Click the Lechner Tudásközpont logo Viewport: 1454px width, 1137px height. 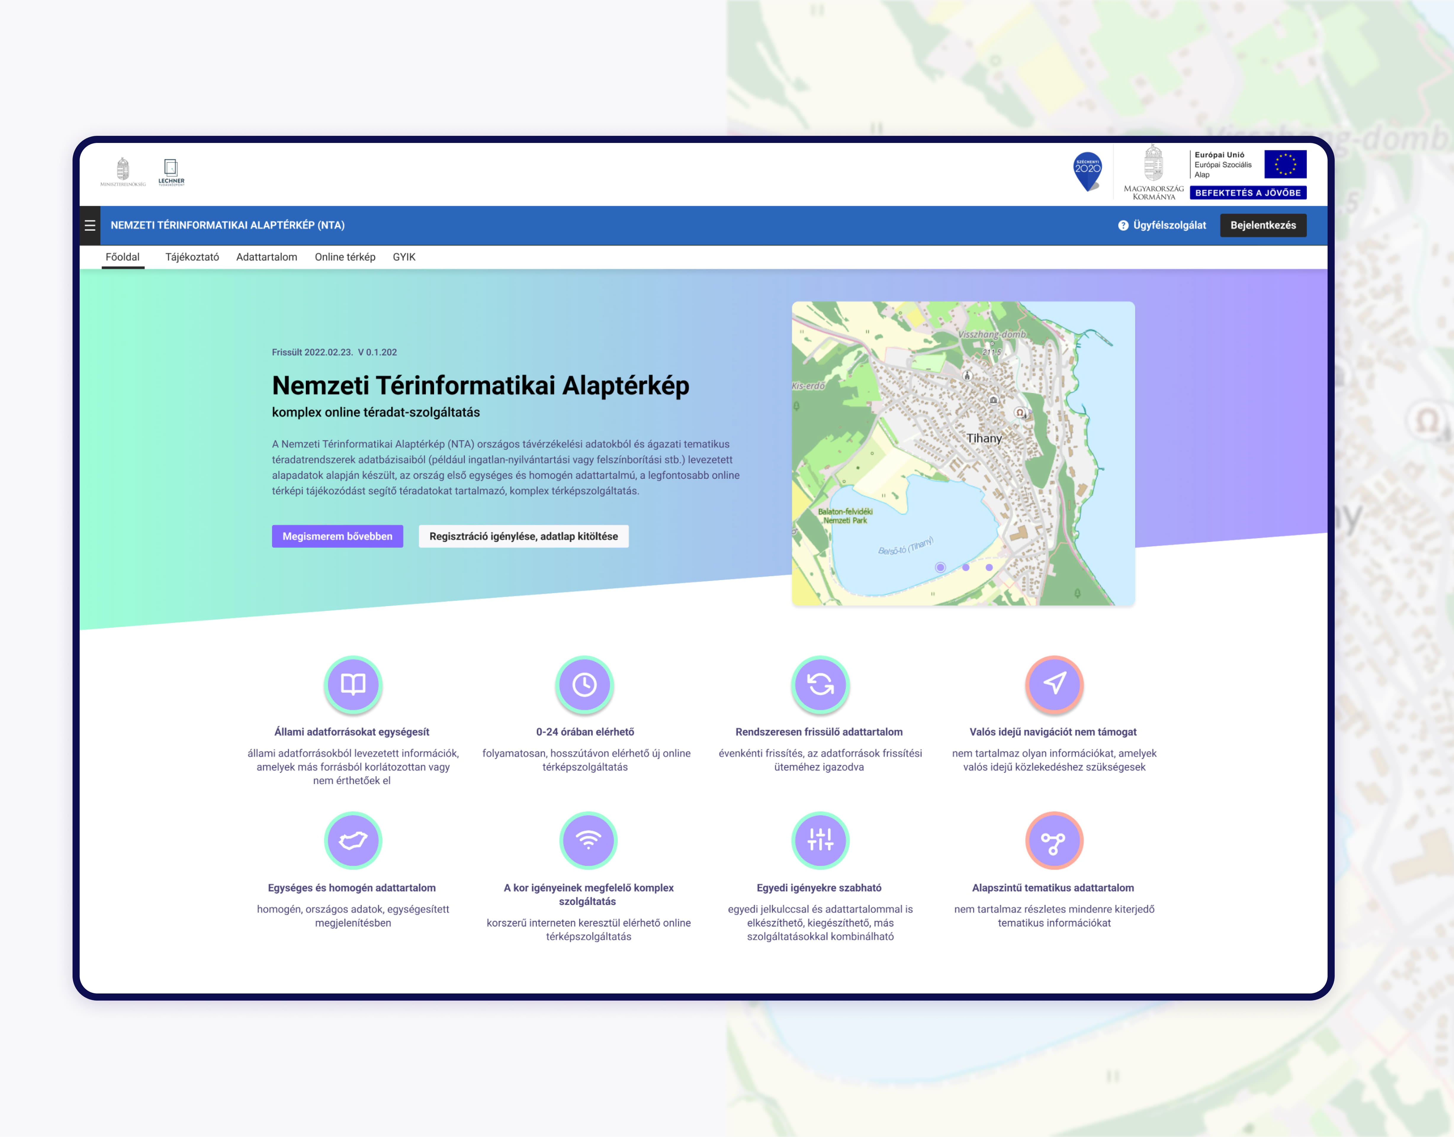[171, 173]
